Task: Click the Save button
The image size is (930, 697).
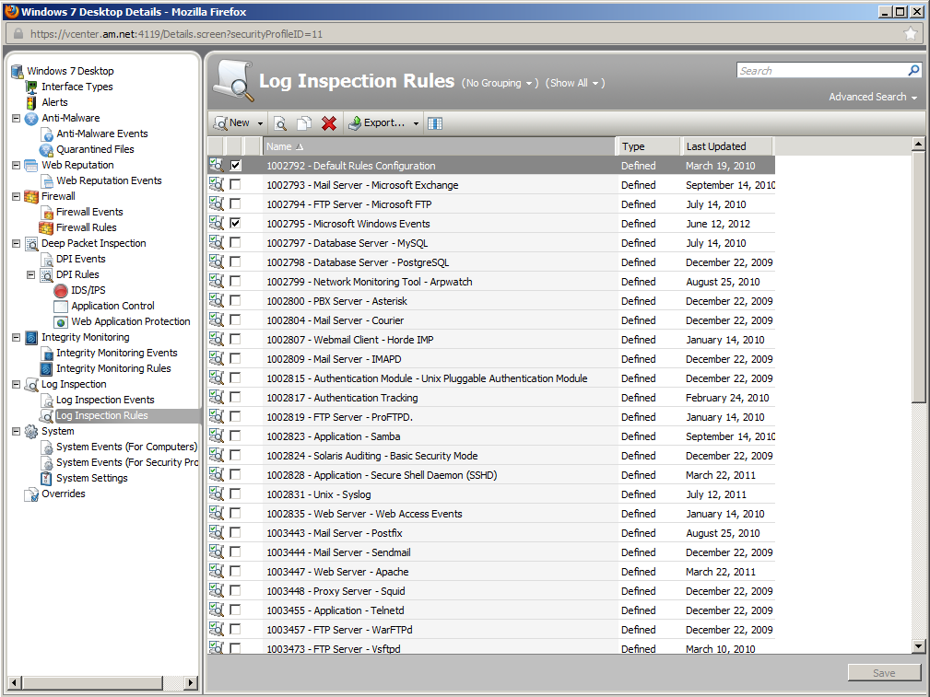Action: point(884,673)
